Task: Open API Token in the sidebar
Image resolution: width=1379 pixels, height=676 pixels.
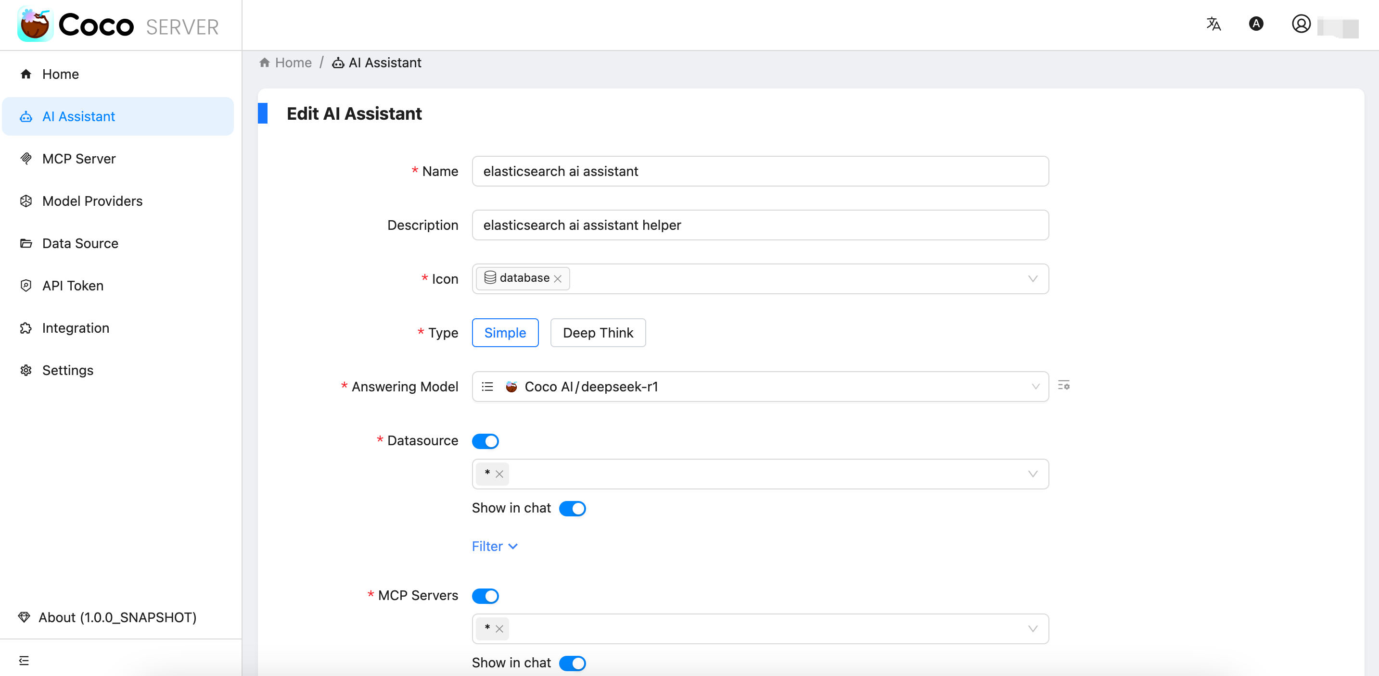Action: coord(118,286)
